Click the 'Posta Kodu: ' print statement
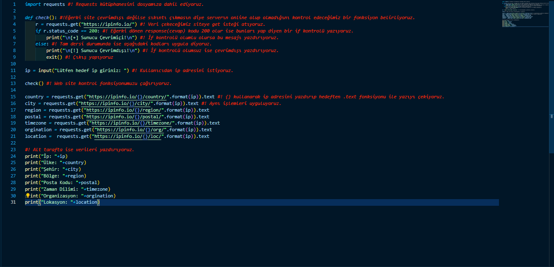Screen dimensions: 554x267 pyautogui.click(x=62, y=183)
